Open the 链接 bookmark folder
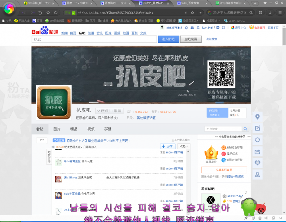This screenshot has height=222, width=286. 103,21
